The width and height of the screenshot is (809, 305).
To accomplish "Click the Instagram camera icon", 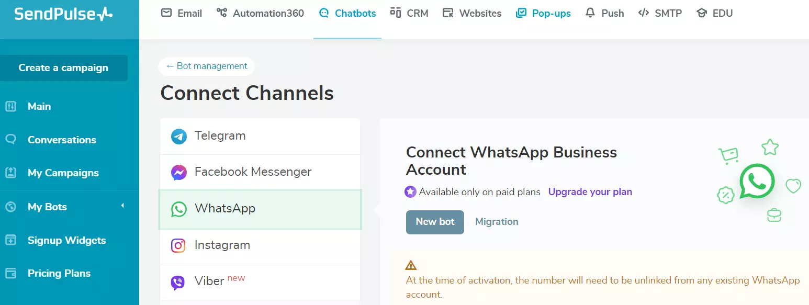I will (x=178, y=245).
